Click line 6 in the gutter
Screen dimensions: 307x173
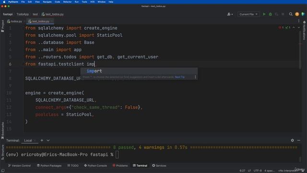click(10, 64)
